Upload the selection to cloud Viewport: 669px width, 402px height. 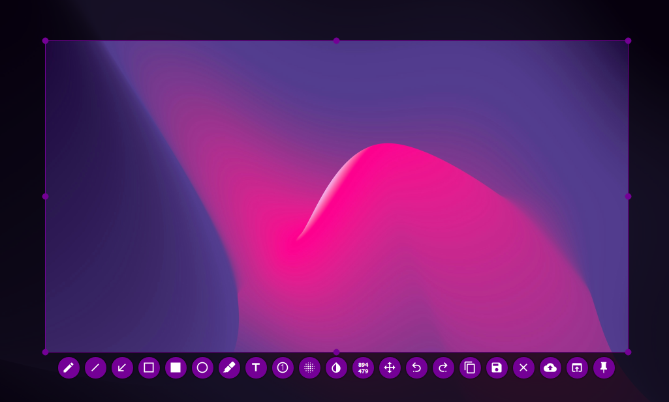tap(550, 367)
